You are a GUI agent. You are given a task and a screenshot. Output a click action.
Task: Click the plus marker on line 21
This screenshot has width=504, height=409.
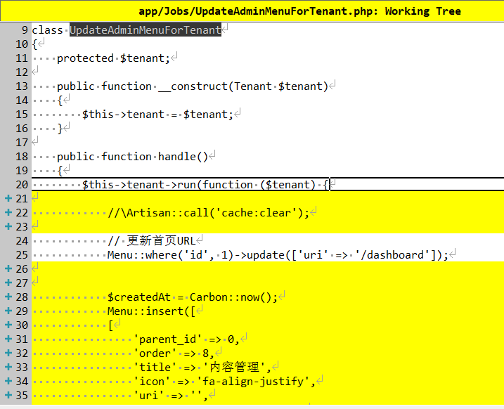[x=8, y=199]
